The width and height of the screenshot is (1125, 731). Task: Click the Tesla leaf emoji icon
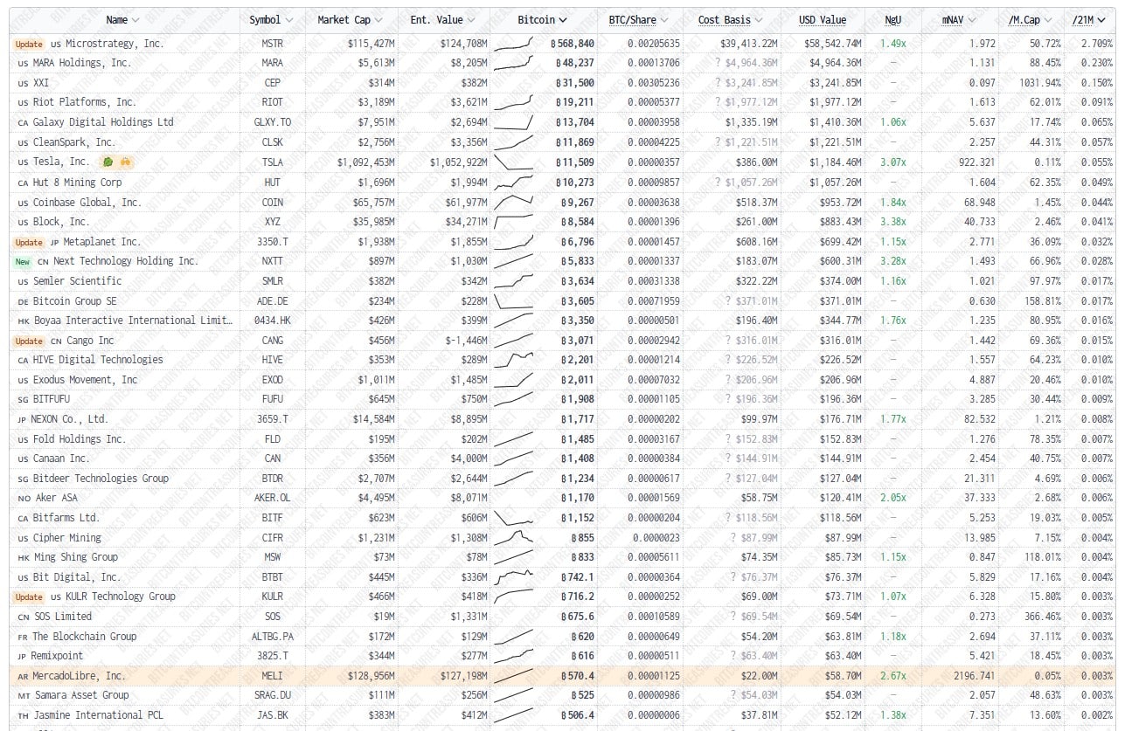click(108, 162)
